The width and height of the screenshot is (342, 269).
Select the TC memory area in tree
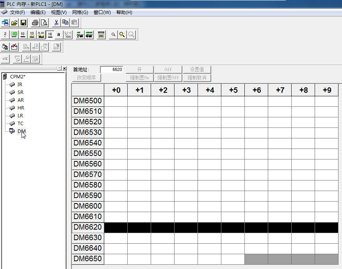20,123
